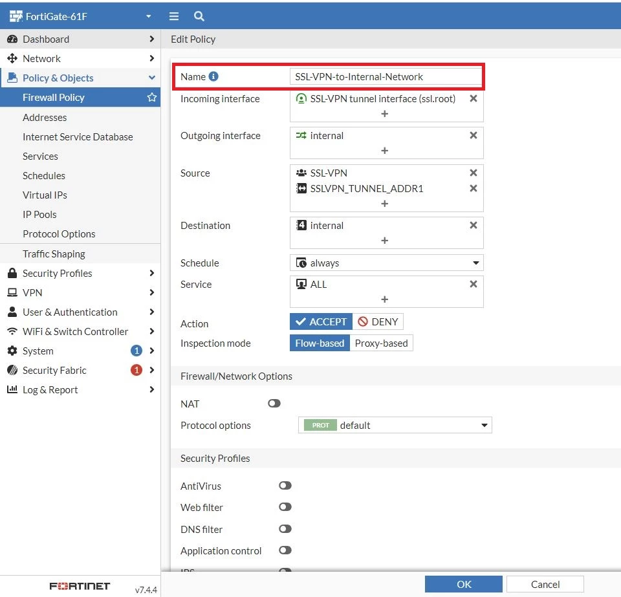Screen dimensions: 621x597
Task: Click the Dashboard gauge icon
Action: point(12,39)
